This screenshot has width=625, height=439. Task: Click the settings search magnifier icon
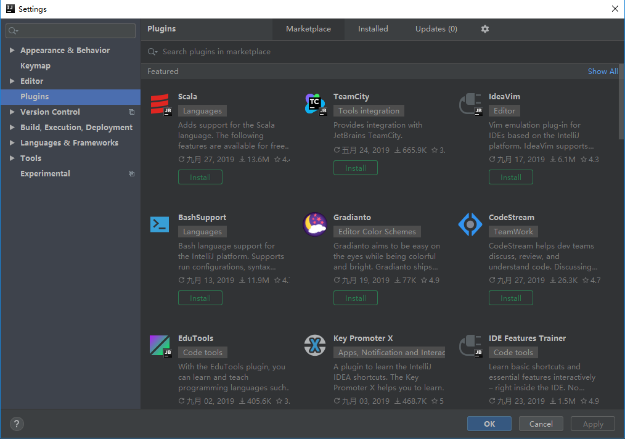click(13, 31)
